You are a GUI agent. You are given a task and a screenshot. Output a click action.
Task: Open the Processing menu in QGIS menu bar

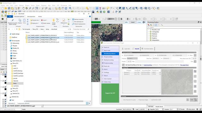64,6
